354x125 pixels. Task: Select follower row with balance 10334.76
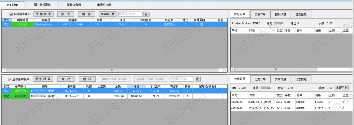(x=114, y=96)
